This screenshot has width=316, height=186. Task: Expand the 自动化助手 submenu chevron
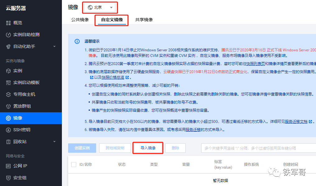pos(54,46)
